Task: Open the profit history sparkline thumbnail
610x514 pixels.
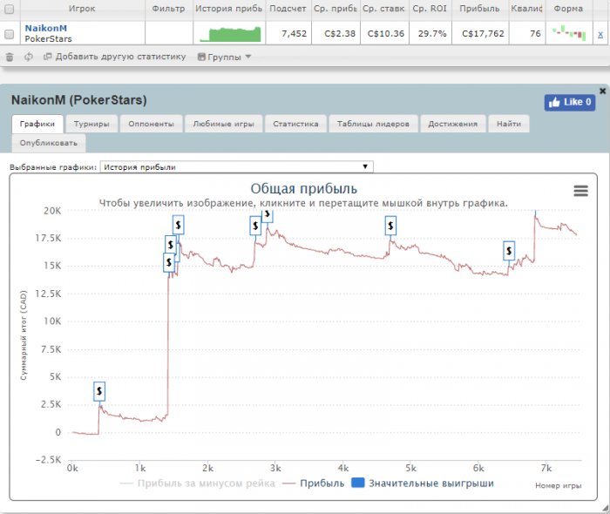Action: click(230, 34)
